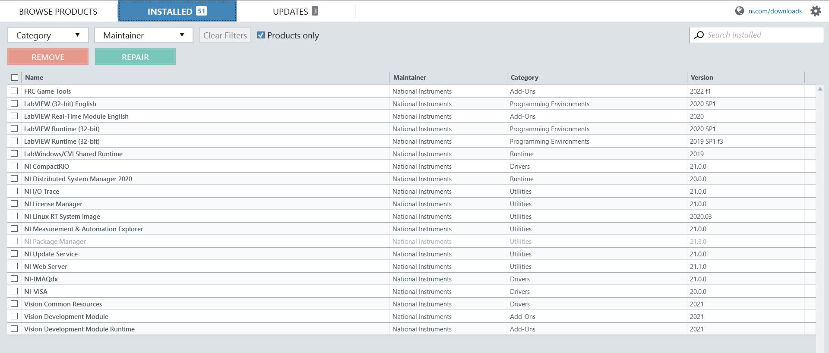Check the NI Web Server checkbox

(x=14, y=266)
